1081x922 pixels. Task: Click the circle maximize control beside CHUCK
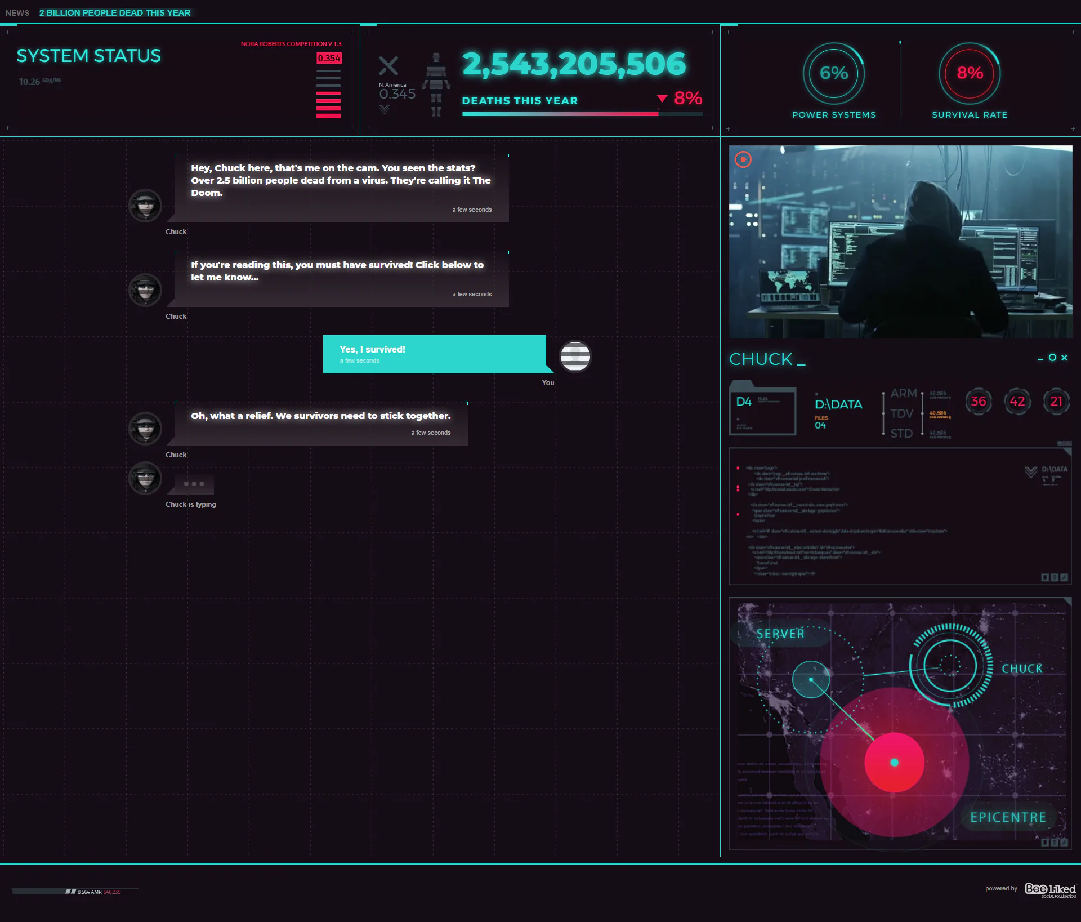(x=1052, y=358)
